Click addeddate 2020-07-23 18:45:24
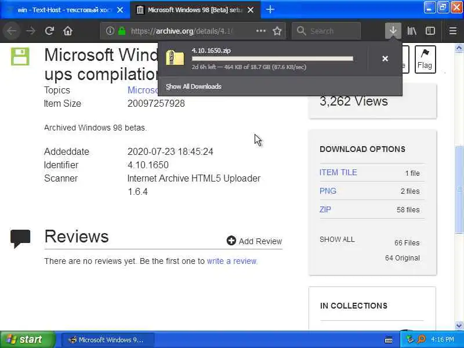This screenshot has width=464, height=348. click(x=171, y=151)
